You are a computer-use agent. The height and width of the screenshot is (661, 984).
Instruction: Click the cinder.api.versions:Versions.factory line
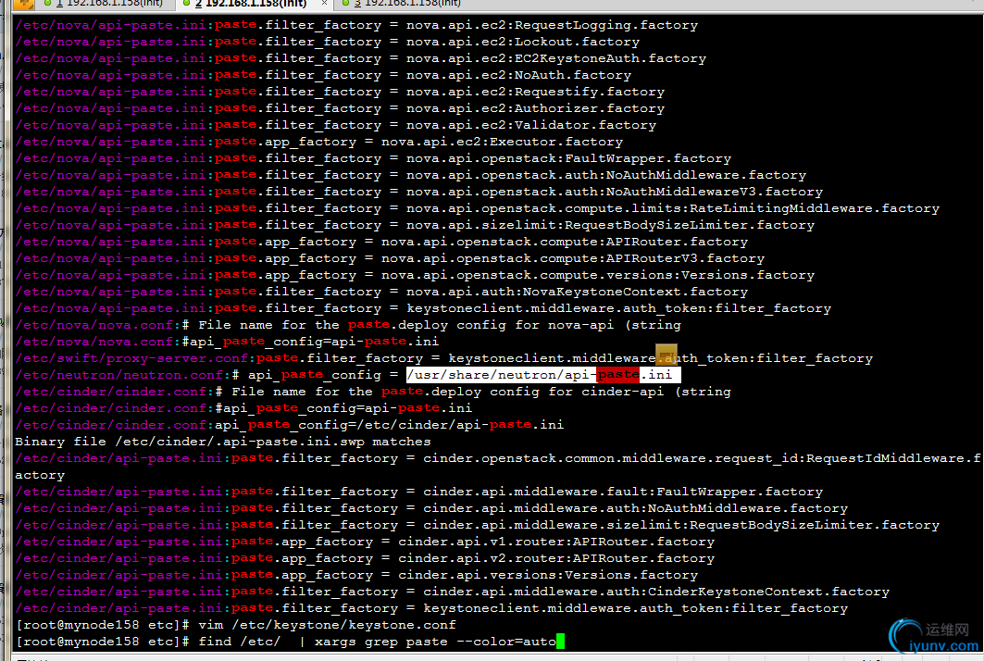[356, 575]
